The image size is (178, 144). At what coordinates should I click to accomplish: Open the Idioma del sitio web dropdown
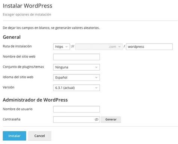point(76,77)
